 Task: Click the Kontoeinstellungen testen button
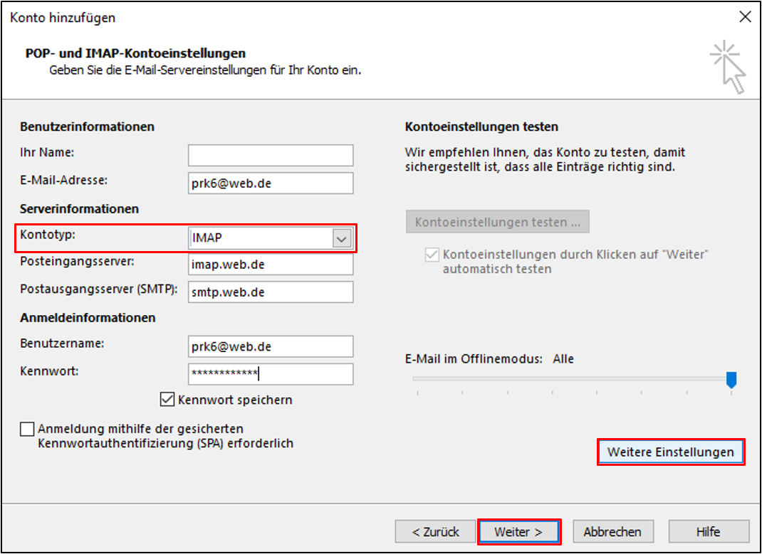click(497, 222)
